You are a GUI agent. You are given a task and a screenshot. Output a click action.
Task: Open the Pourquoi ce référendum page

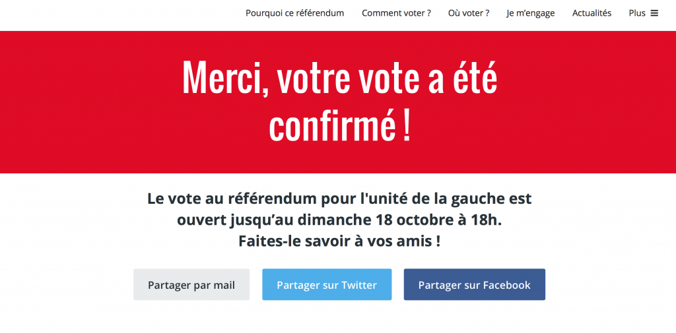pyautogui.click(x=294, y=13)
